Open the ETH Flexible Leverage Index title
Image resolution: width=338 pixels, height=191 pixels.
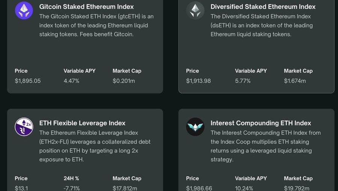[82, 123]
